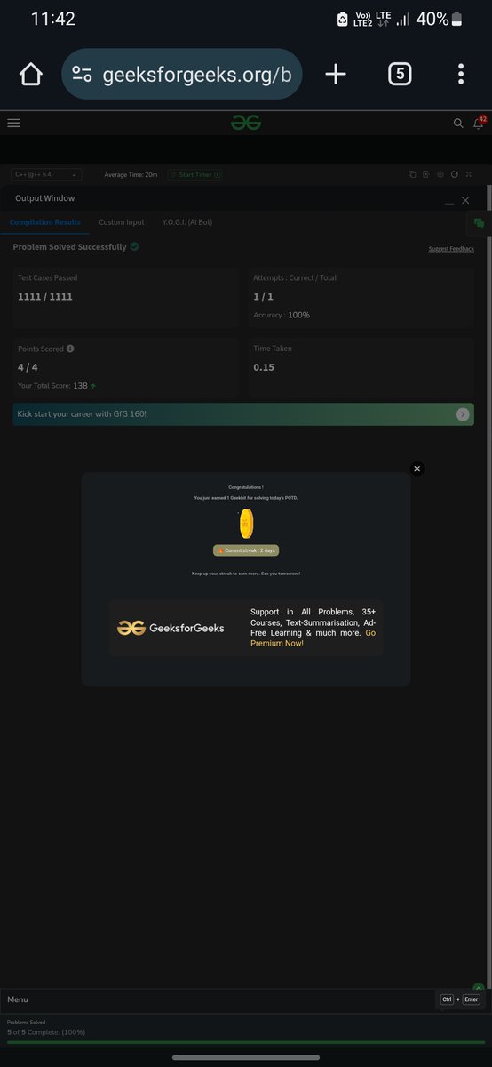Click the Accuracy 100% text
The width and height of the screenshot is (492, 1067).
282,315
